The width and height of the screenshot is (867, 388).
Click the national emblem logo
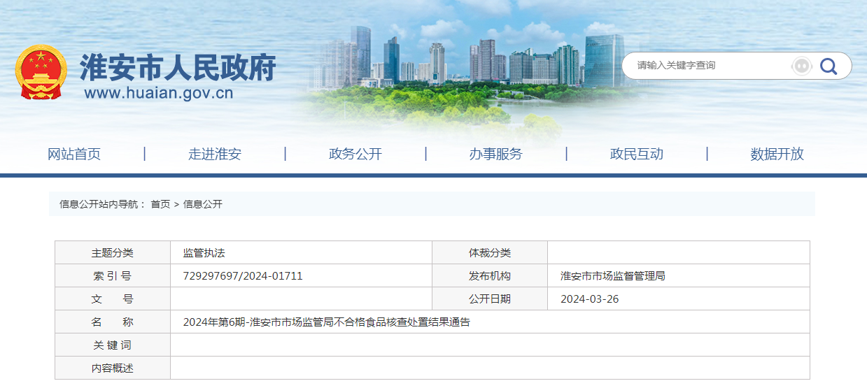pyautogui.click(x=41, y=72)
